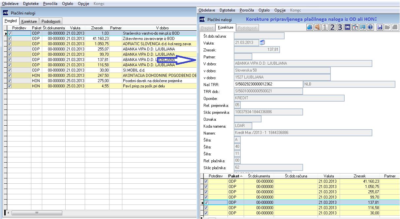Click the Znesek column header in left grid

(x=97, y=28)
